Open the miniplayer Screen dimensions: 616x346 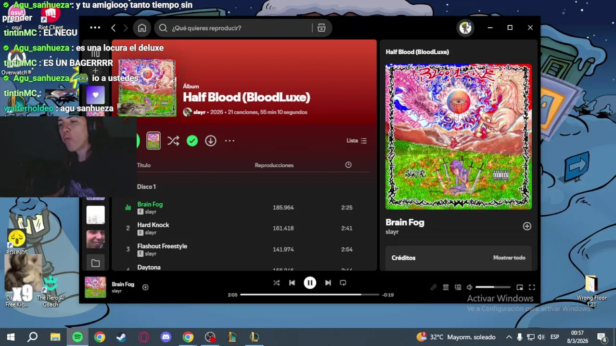click(x=520, y=287)
